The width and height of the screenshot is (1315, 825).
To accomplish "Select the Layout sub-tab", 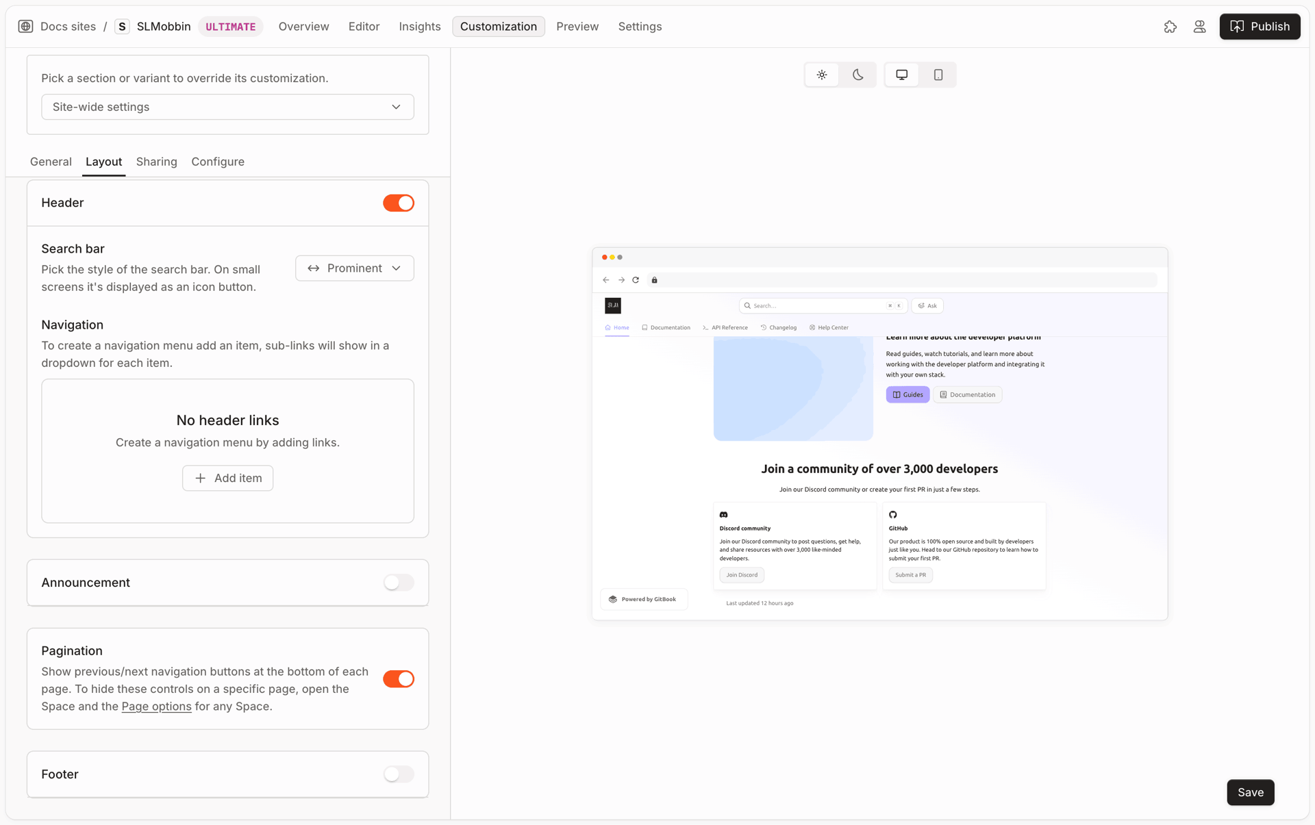I will point(103,162).
